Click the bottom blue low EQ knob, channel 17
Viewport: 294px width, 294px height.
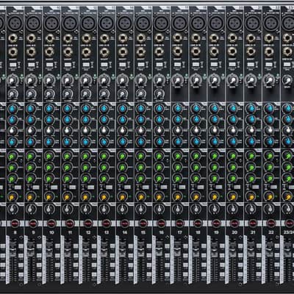178,141
